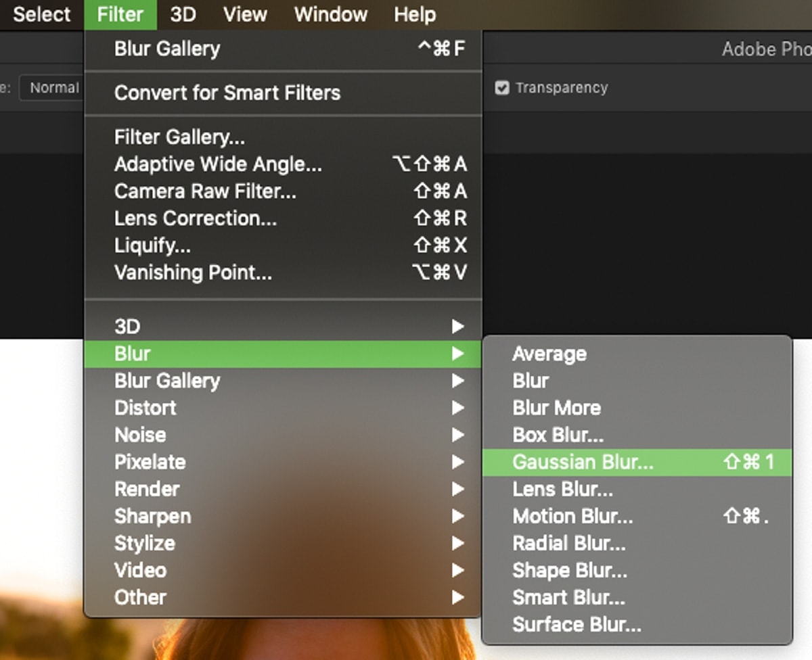
Task: Open Surface Blur... dialog
Action: [x=637, y=624]
